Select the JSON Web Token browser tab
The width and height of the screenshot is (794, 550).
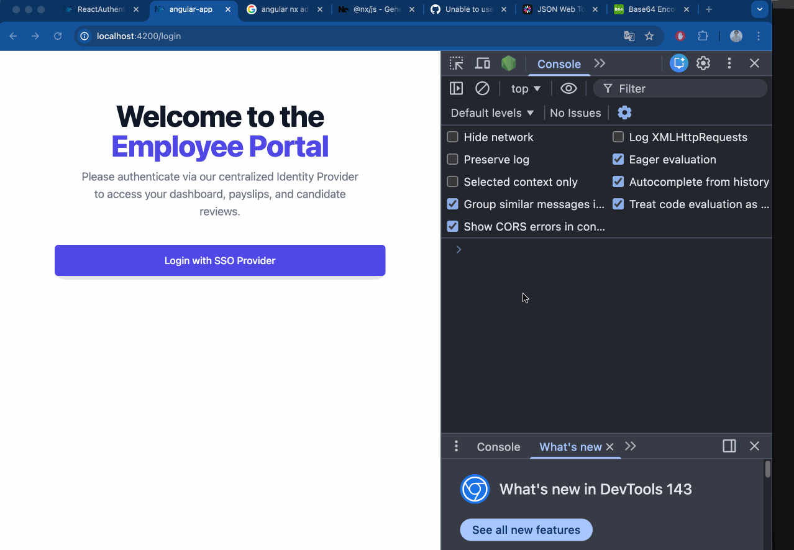tap(559, 9)
